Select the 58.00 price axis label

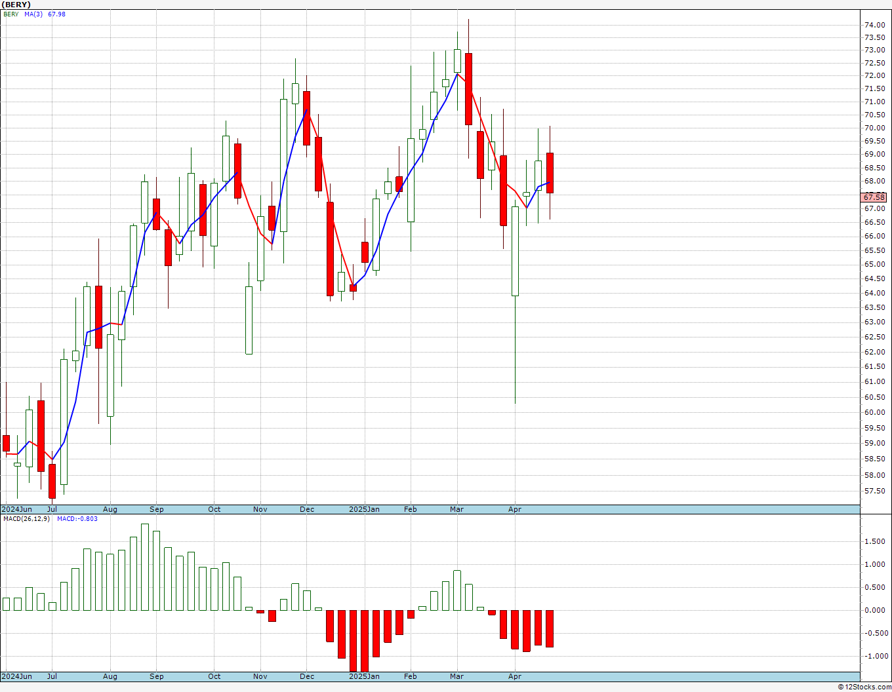(x=874, y=476)
